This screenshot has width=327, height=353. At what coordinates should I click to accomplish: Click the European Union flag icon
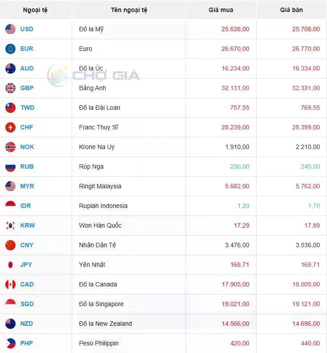pos(10,49)
